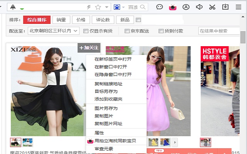Click the pink camera Pailitao toolbar icon
The width and height of the screenshot is (247, 154).
pyautogui.click(x=173, y=7)
